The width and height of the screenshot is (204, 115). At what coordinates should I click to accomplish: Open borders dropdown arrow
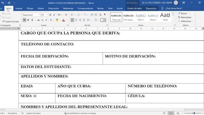(105, 20)
